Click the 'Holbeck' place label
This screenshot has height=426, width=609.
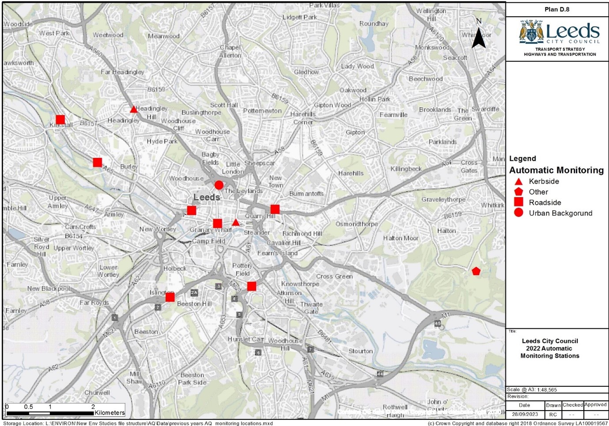(x=175, y=268)
